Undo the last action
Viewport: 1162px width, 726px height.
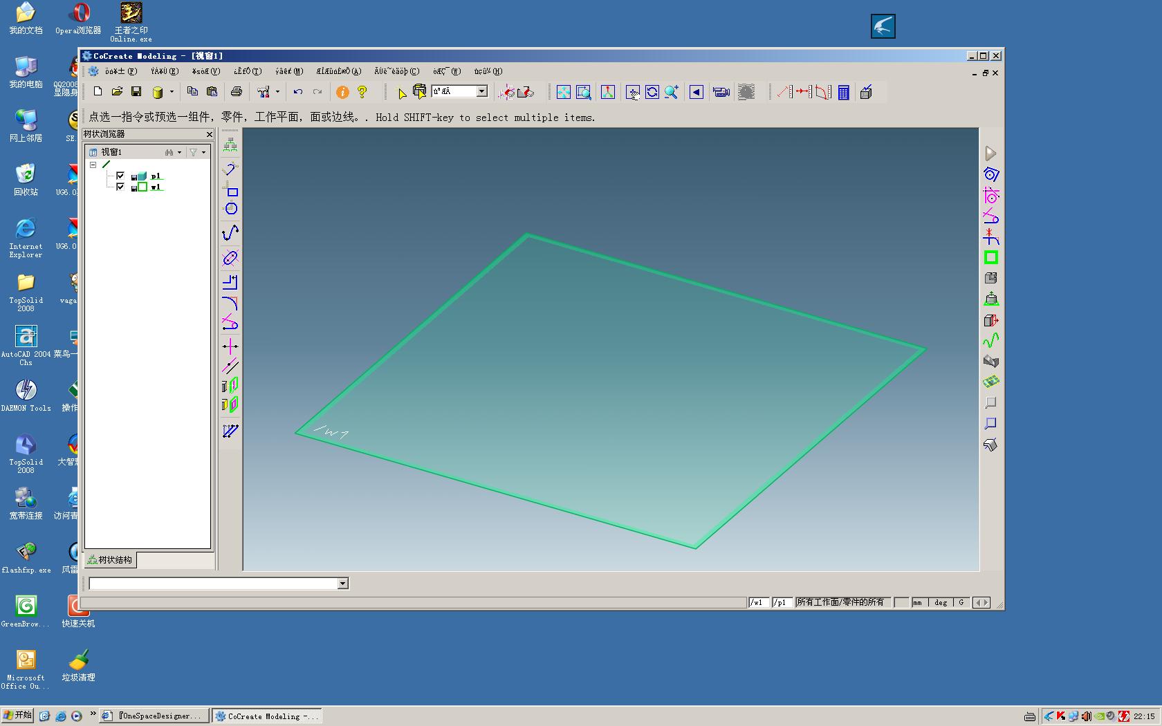[298, 92]
